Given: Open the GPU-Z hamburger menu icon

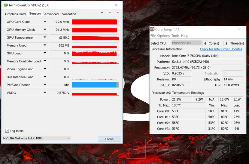Looking at the screenshot, I should point(118,12).
